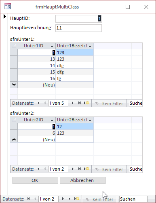Open Unter2Bezeichnung column dropdown arrow

pyautogui.click(x=90, y=121)
